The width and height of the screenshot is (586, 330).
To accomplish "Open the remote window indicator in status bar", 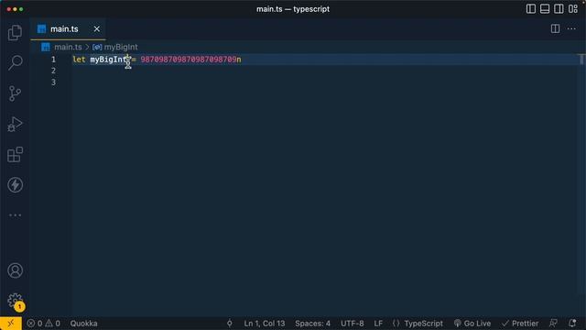I will [11, 324].
